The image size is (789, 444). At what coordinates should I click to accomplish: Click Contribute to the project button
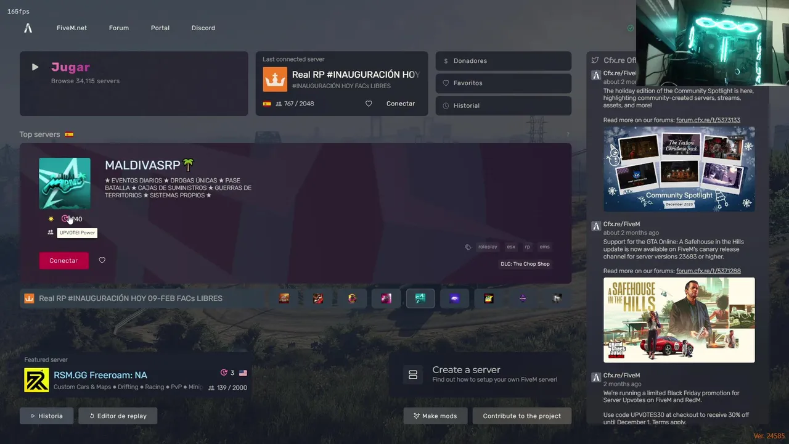pyautogui.click(x=522, y=416)
